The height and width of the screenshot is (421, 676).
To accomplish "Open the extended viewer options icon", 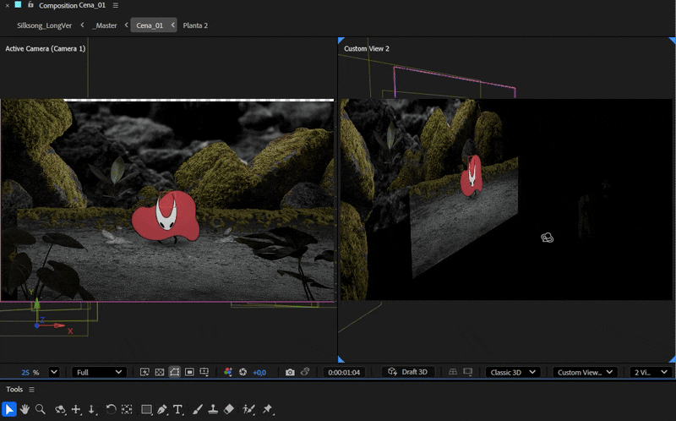I will pyautogui.click(x=468, y=372).
